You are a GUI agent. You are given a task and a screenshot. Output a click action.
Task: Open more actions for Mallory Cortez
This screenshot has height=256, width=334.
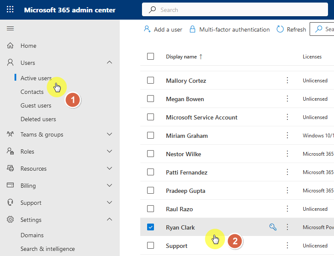[287, 80]
